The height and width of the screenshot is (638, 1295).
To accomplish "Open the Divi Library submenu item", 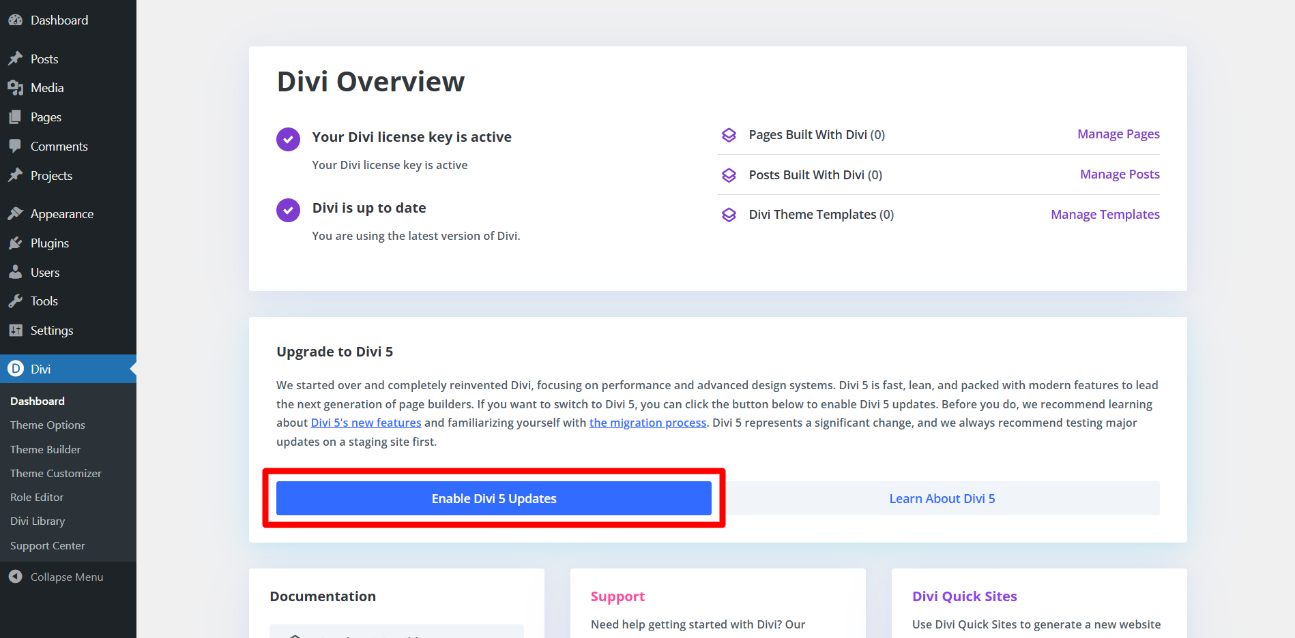I will pos(38,521).
